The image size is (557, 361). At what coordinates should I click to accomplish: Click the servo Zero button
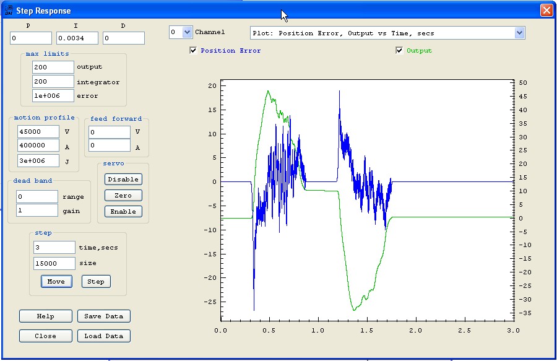click(123, 195)
